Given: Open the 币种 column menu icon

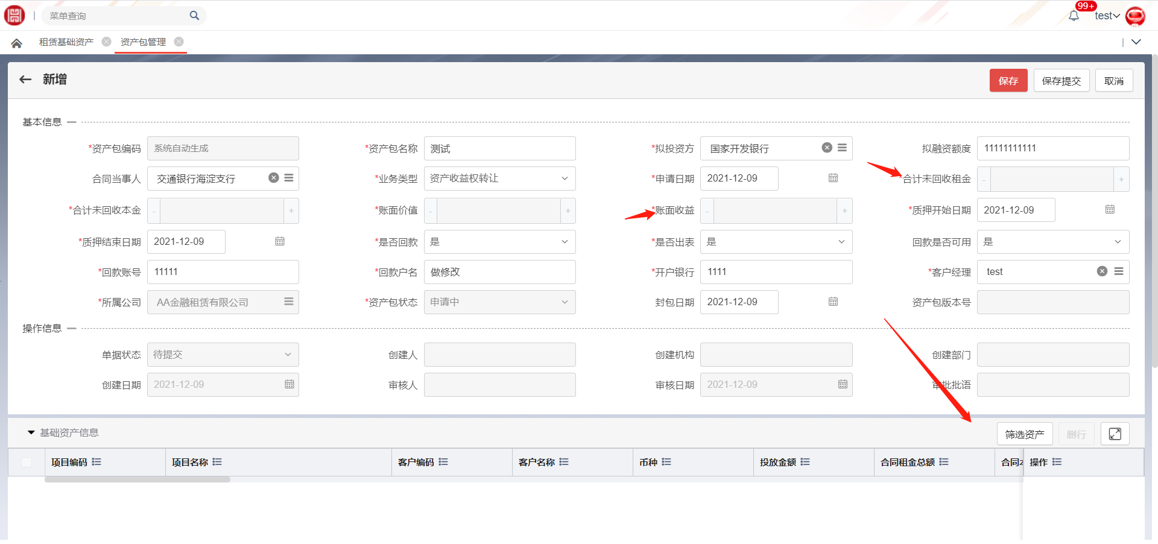Looking at the screenshot, I should (x=666, y=462).
